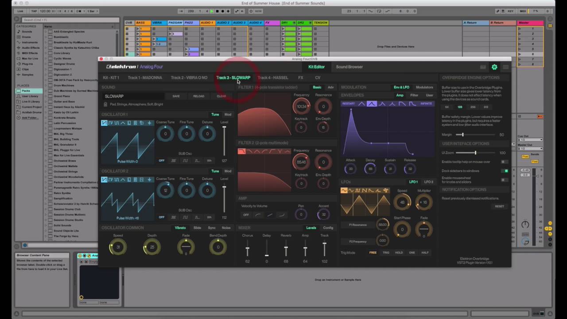Image resolution: width=567 pixels, height=319 pixels.
Task: Open F2 Frequency LFO destination dropdown
Action: click(x=357, y=241)
